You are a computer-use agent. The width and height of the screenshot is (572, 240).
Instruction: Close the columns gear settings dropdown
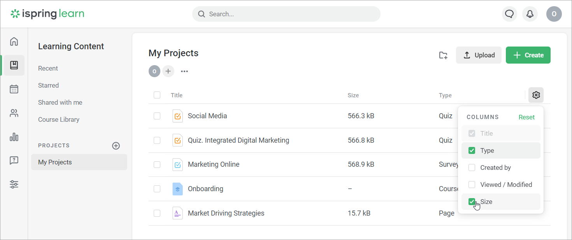pos(536,95)
